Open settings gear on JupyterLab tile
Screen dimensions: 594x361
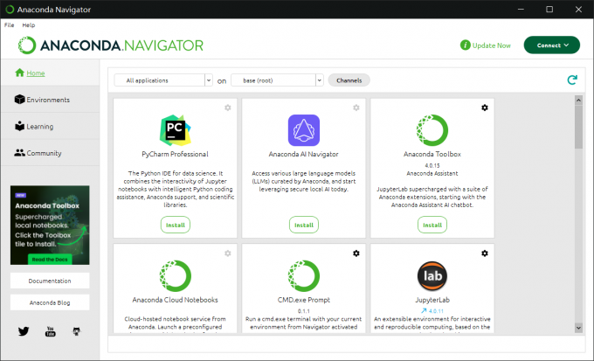[x=485, y=253]
